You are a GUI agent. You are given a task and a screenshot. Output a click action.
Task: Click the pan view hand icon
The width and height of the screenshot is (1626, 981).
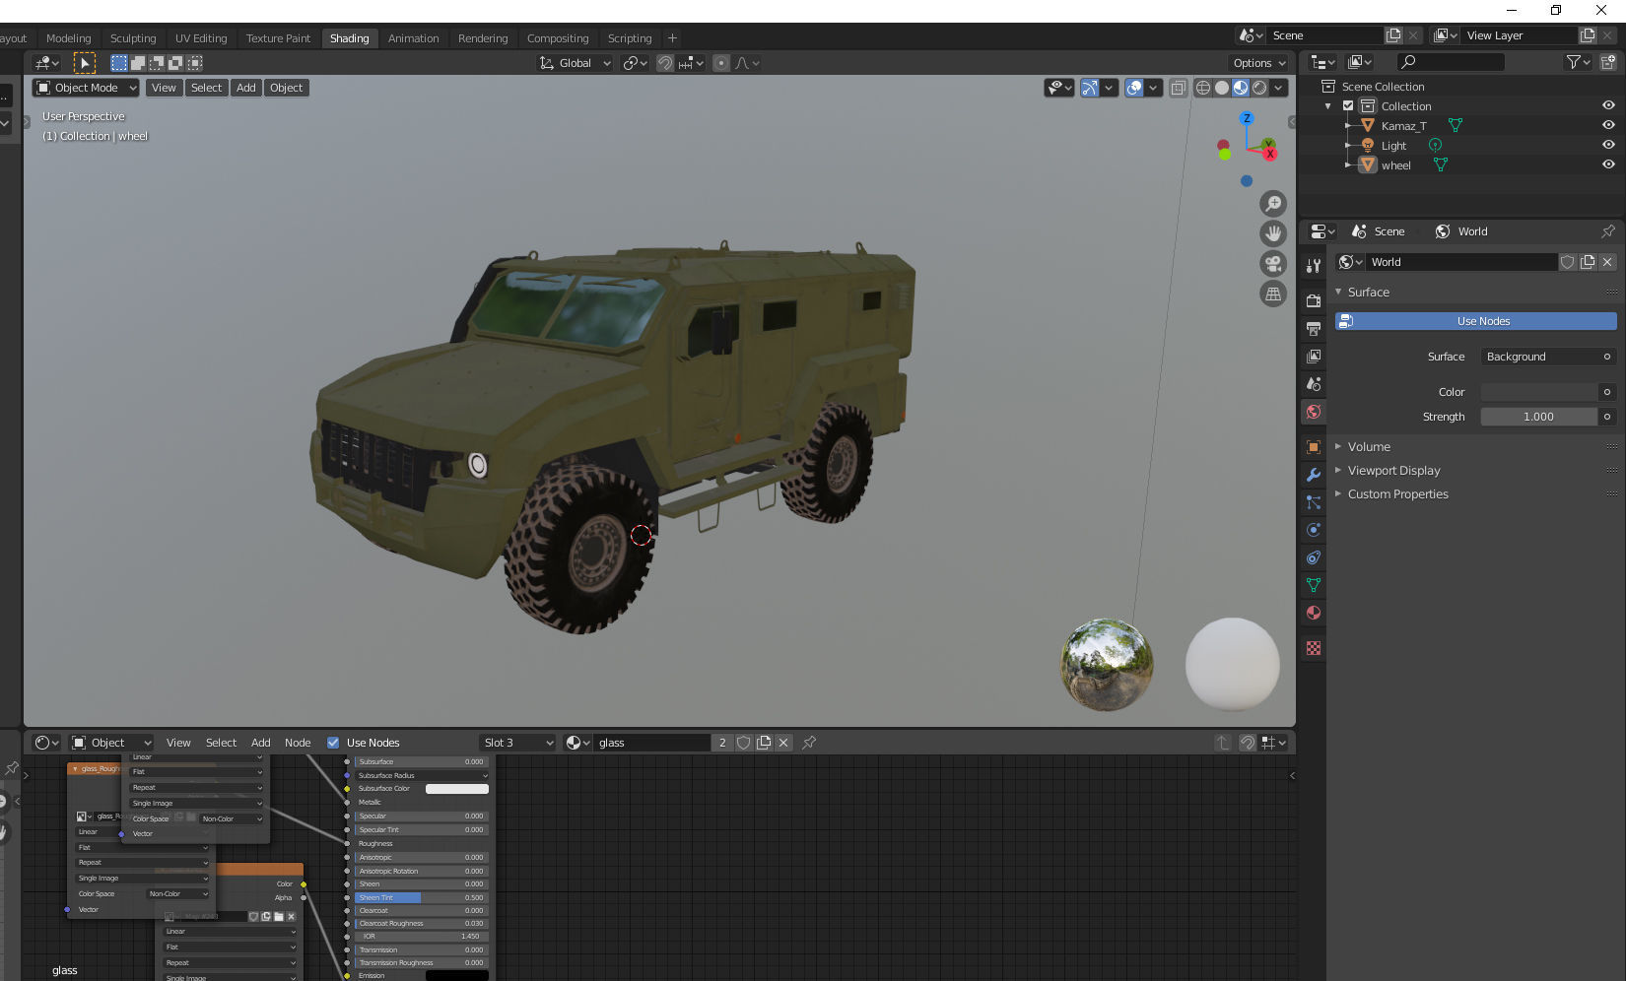pos(1273,233)
